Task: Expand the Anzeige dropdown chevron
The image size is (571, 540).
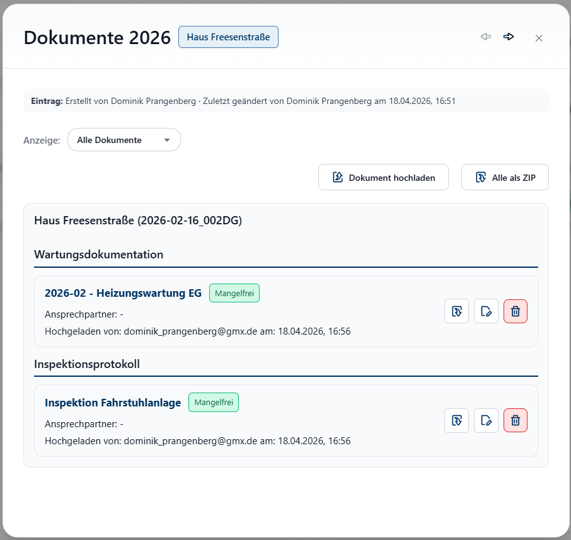Action: tap(167, 139)
